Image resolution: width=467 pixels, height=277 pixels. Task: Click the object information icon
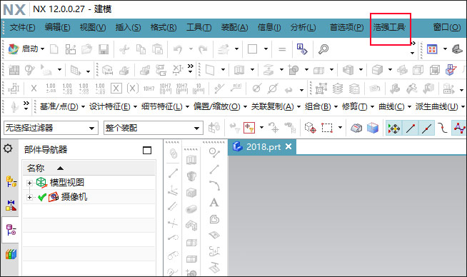(x=302, y=49)
